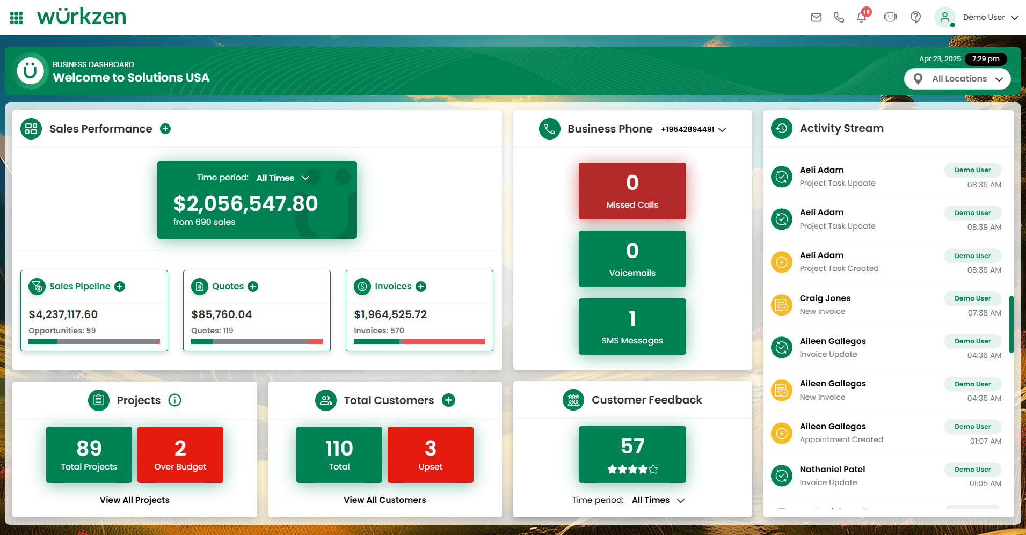
Task: Add customer via Total Customers plus icon
Action: pos(448,400)
